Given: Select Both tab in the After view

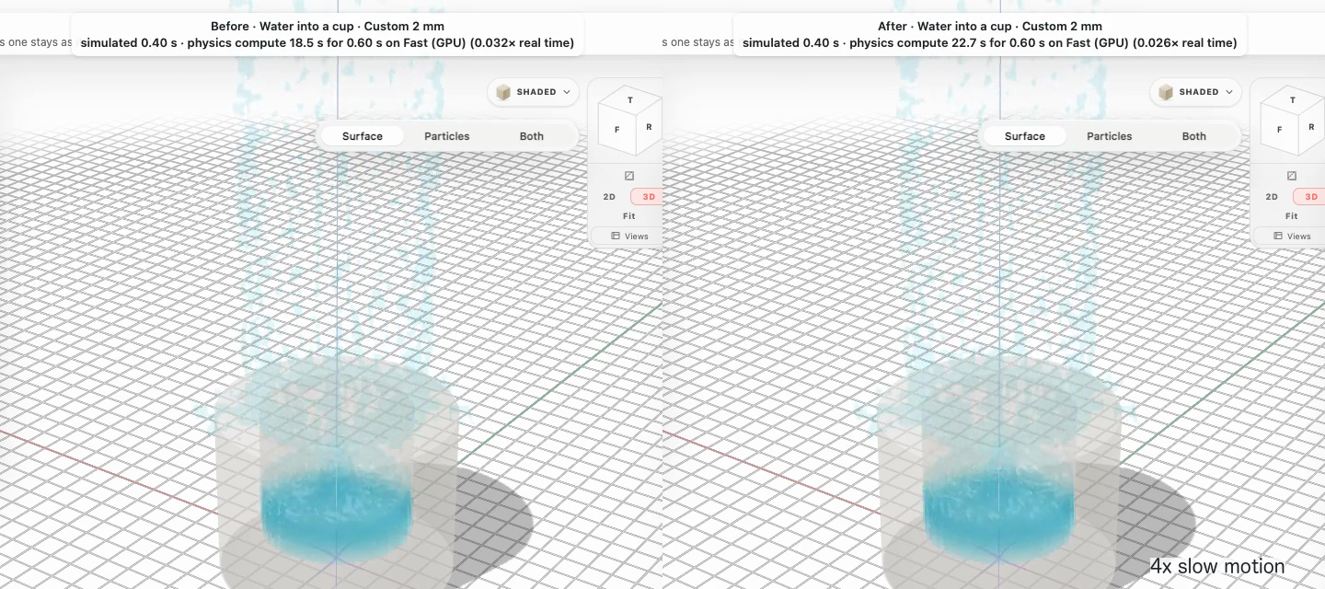Looking at the screenshot, I should [1194, 136].
